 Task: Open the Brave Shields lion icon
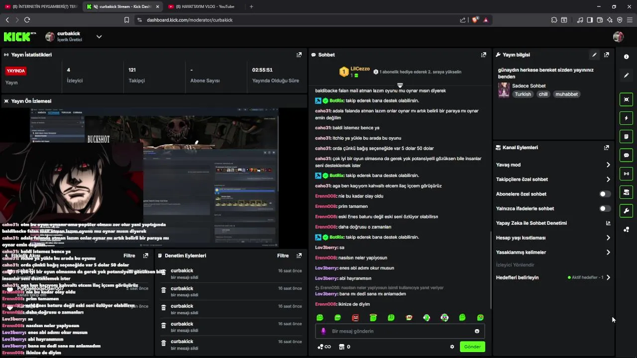(x=475, y=20)
